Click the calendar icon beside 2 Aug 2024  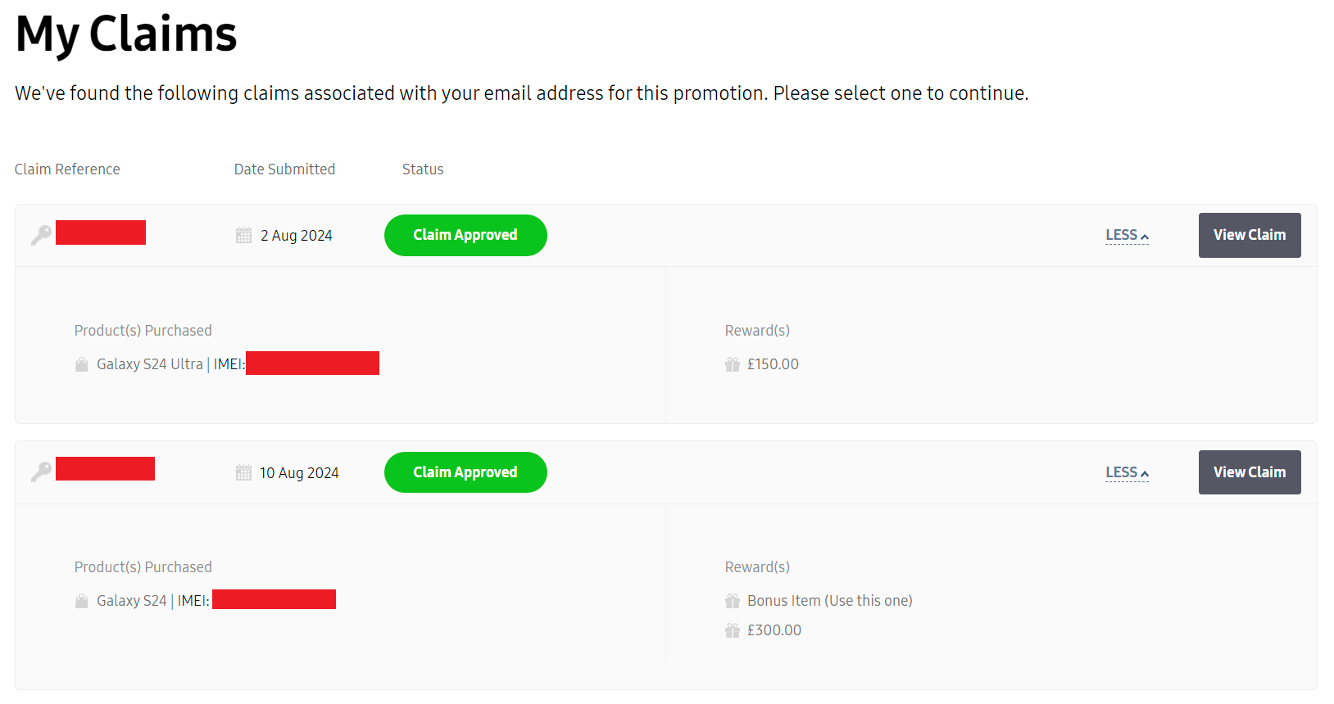pyautogui.click(x=243, y=236)
